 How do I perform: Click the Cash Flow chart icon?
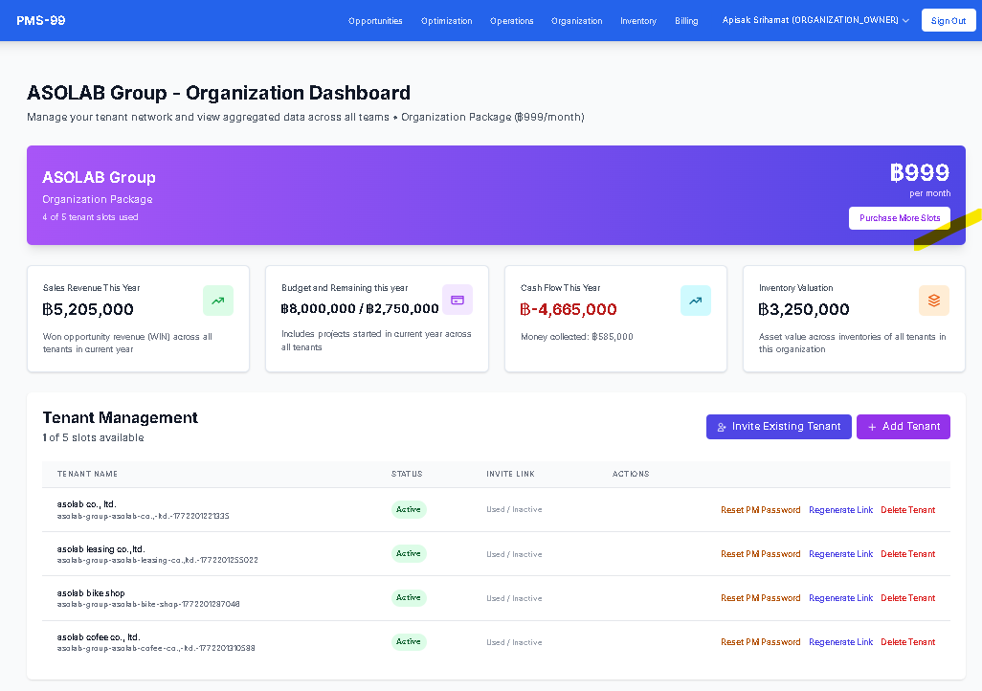pos(695,301)
